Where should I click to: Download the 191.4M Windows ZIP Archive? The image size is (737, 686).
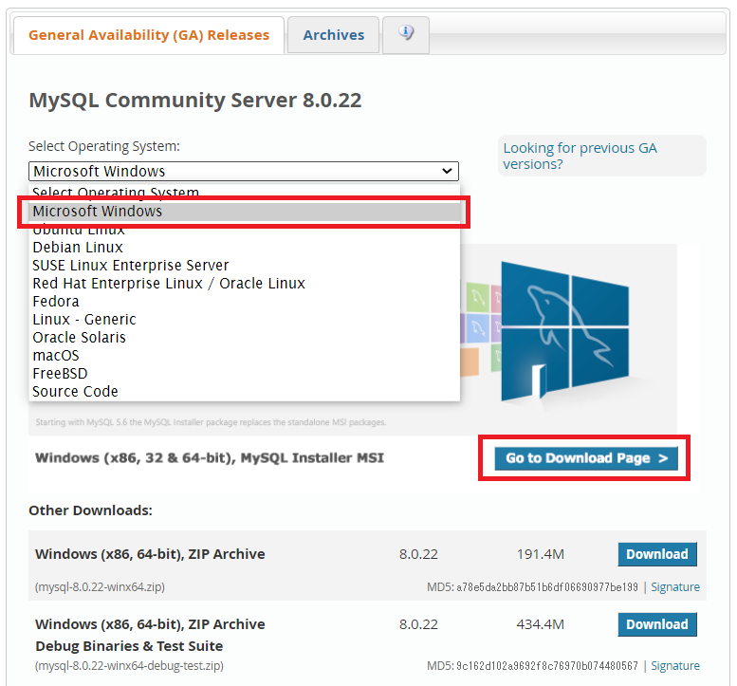pos(657,554)
